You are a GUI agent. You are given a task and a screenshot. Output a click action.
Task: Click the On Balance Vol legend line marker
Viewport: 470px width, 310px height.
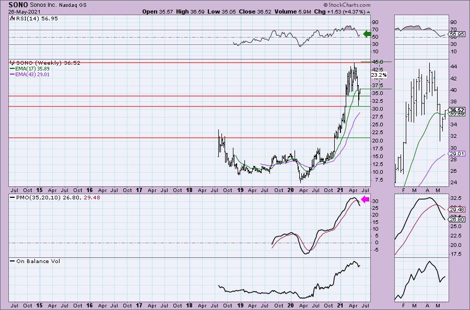13,261
